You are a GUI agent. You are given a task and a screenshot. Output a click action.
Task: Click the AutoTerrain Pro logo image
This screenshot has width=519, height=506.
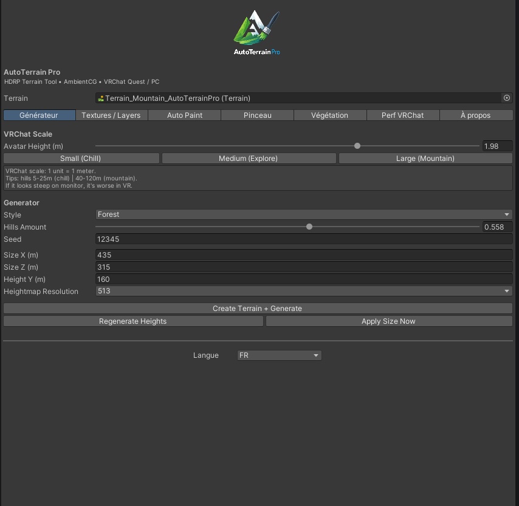pyautogui.click(x=256, y=32)
